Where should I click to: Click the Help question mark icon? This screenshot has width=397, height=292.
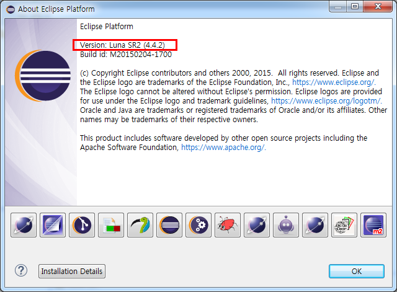[21, 270]
